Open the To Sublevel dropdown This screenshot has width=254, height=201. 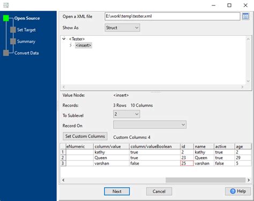(126, 114)
